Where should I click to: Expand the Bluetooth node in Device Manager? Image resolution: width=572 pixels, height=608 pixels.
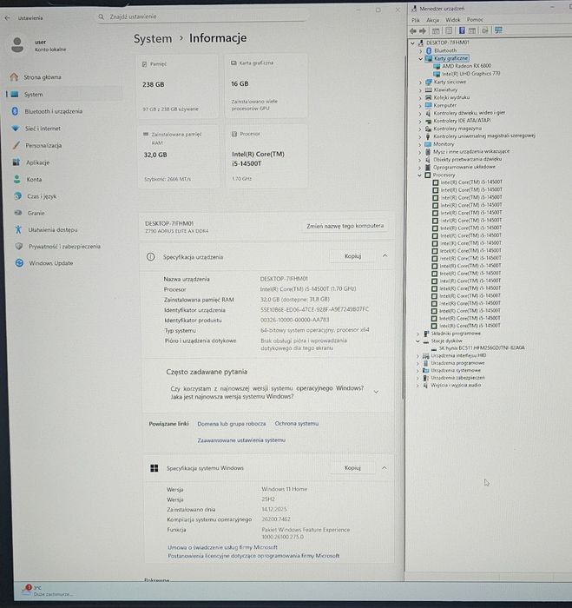click(420, 50)
